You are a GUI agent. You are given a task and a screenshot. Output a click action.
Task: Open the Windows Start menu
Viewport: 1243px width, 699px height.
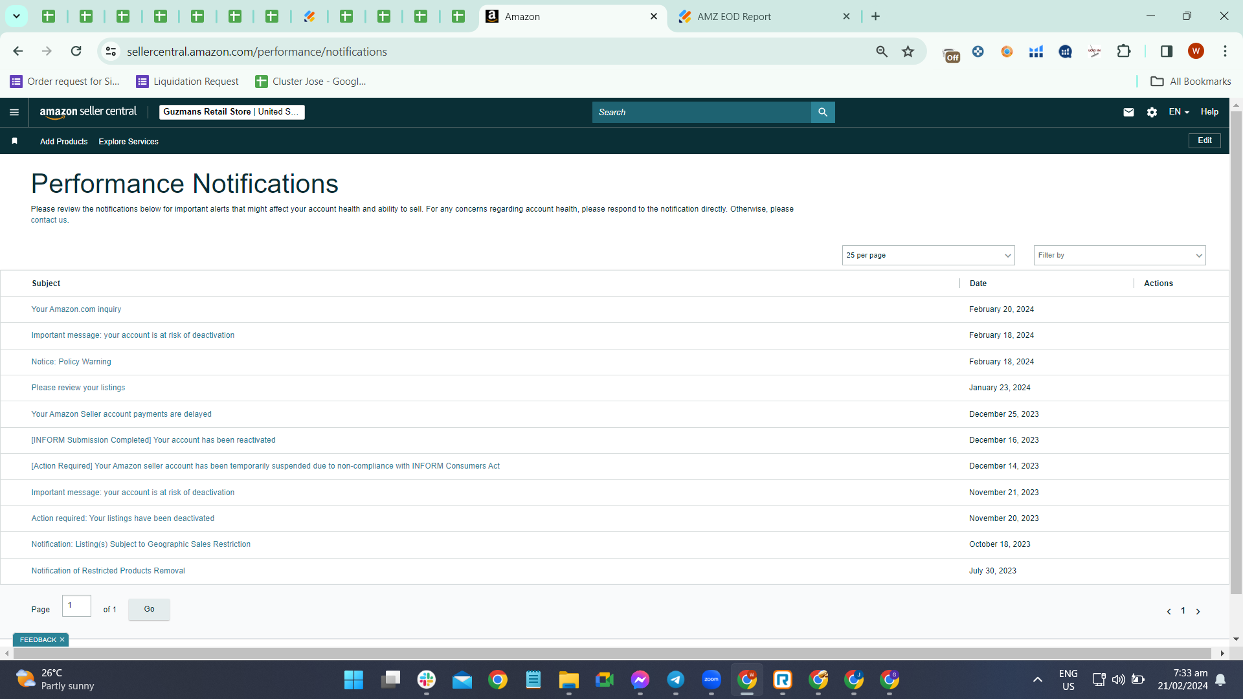click(x=353, y=680)
